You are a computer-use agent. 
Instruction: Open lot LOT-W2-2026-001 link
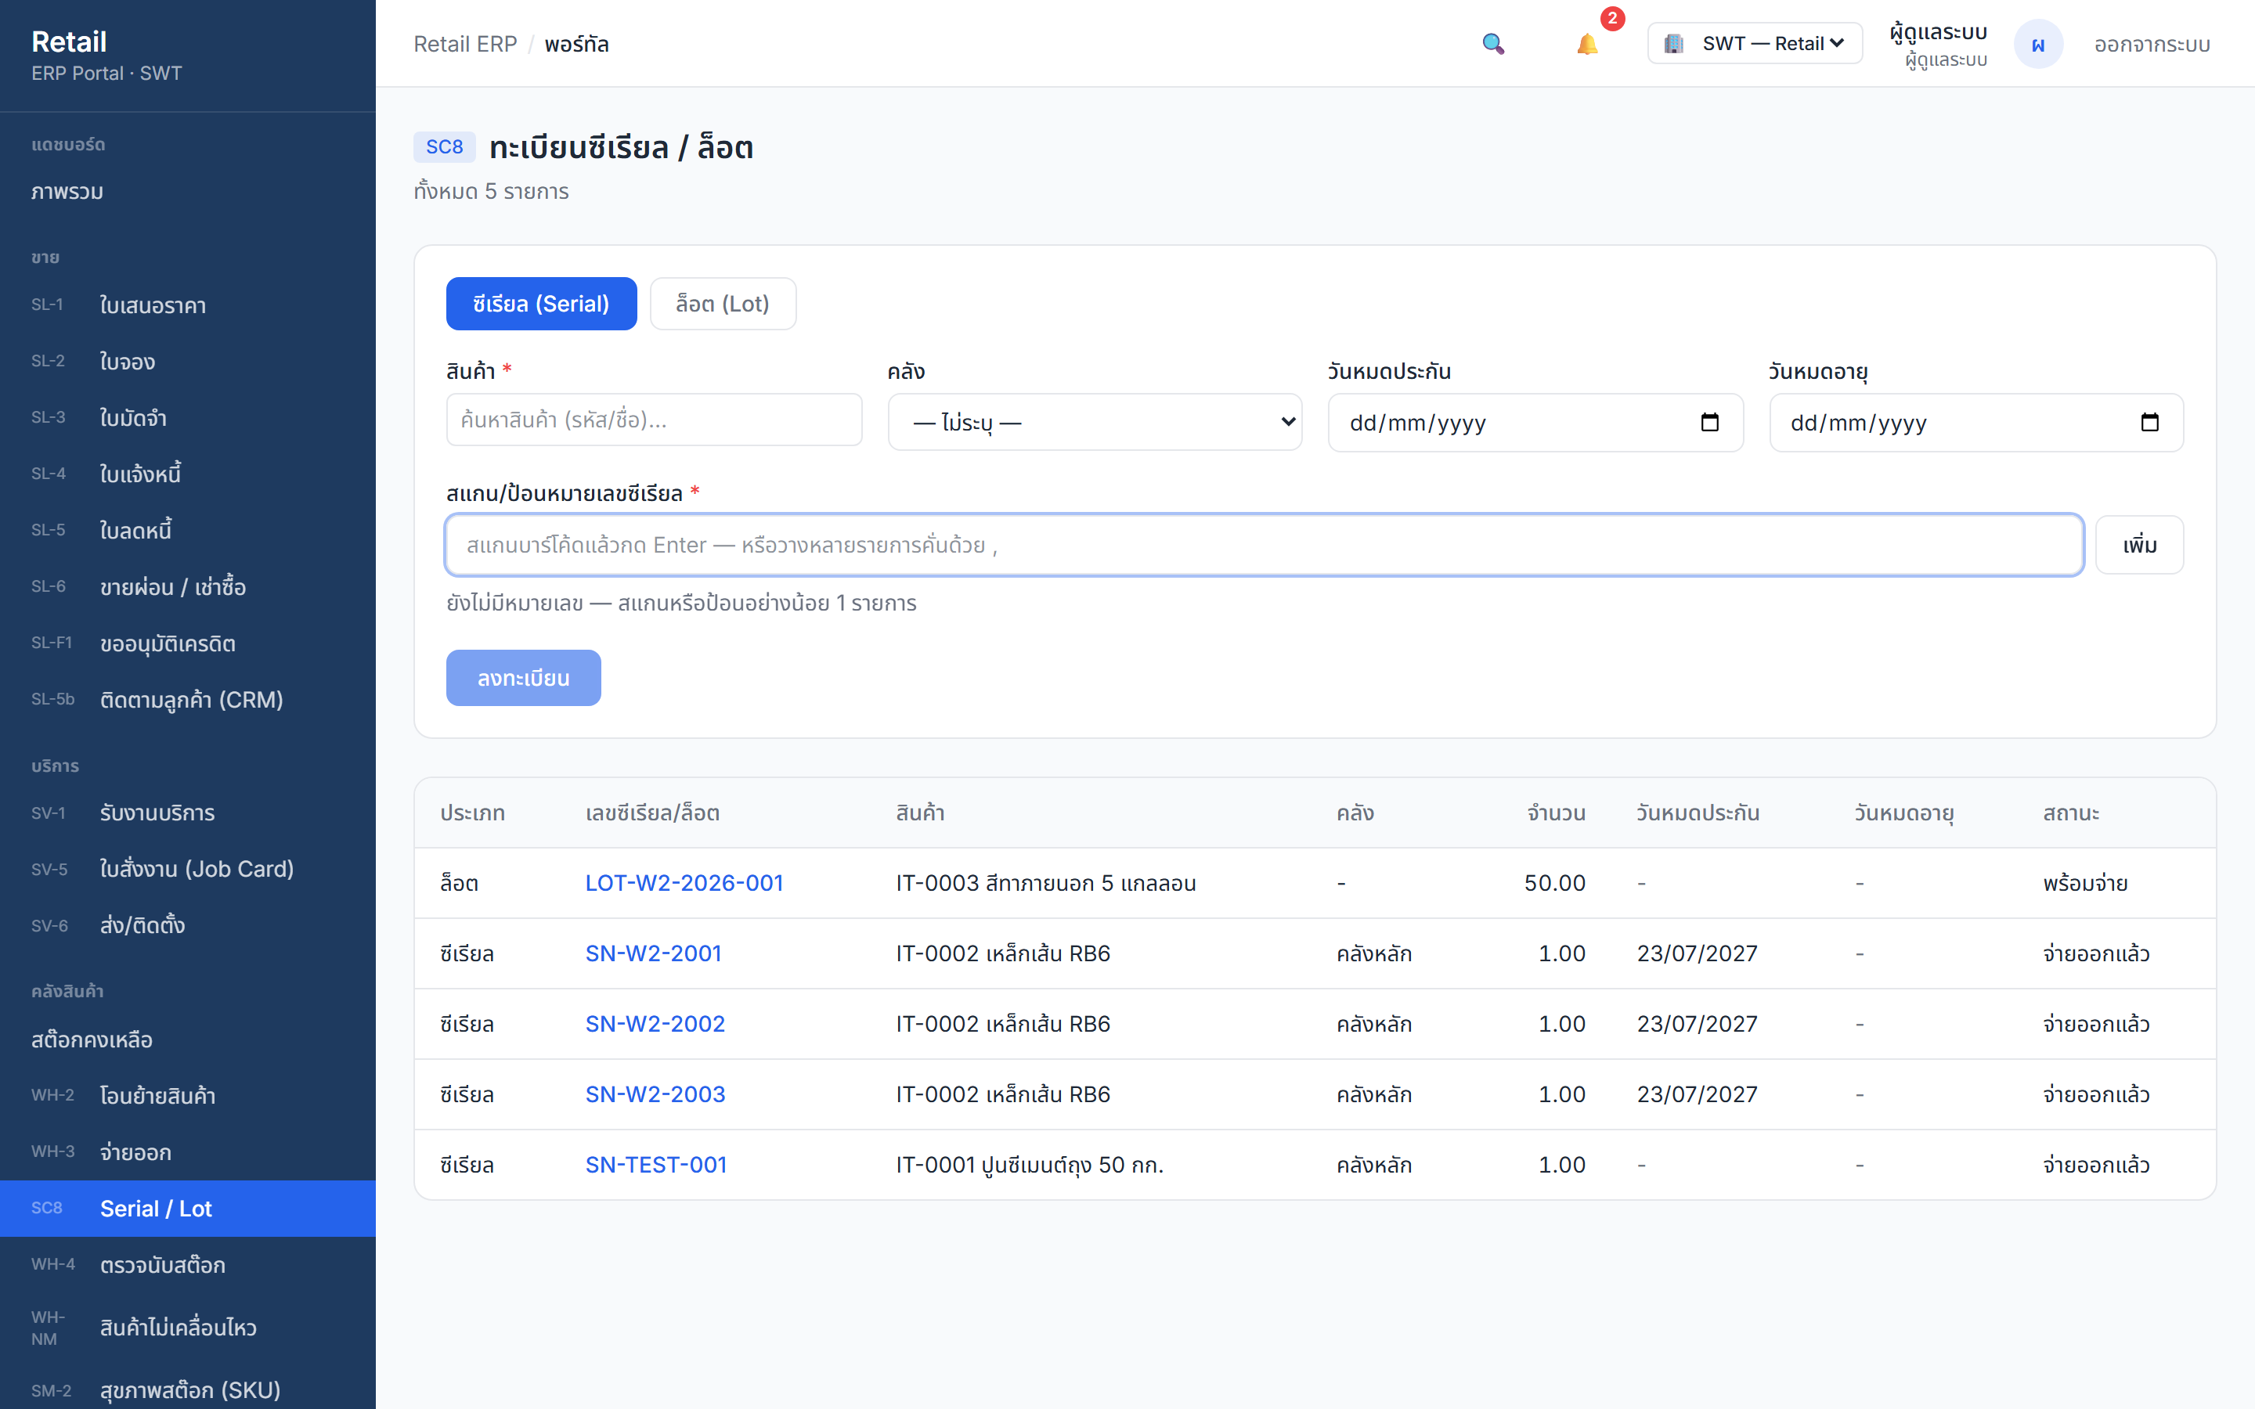coord(684,882)
